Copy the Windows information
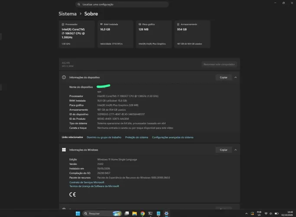This screenshot has height=217, width=296. 224,150
